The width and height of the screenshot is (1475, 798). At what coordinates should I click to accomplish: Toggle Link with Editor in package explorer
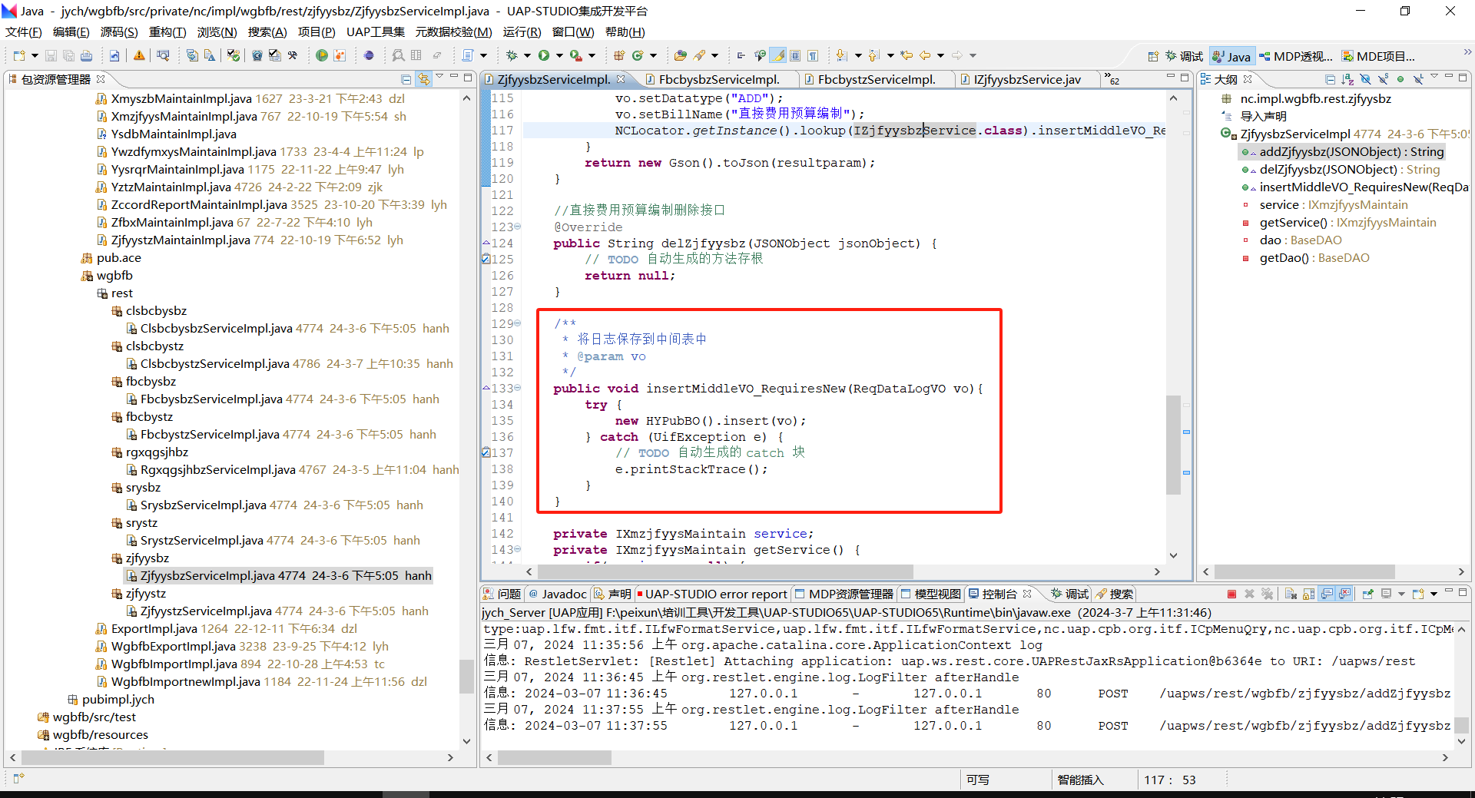point(423,79)
